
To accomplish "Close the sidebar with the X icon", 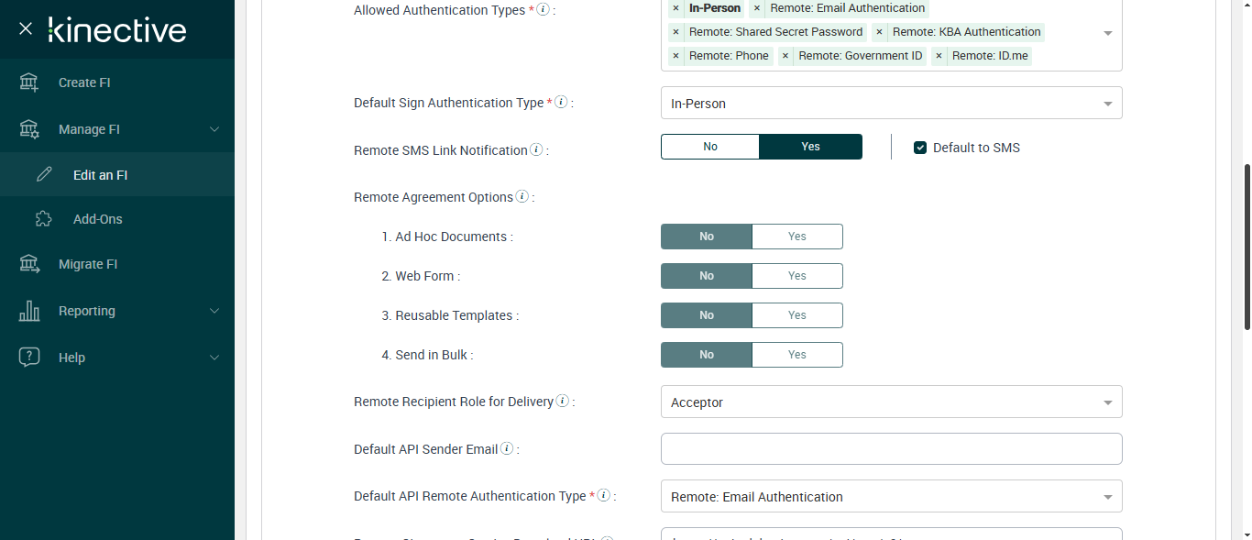I will tap(26, 29).
